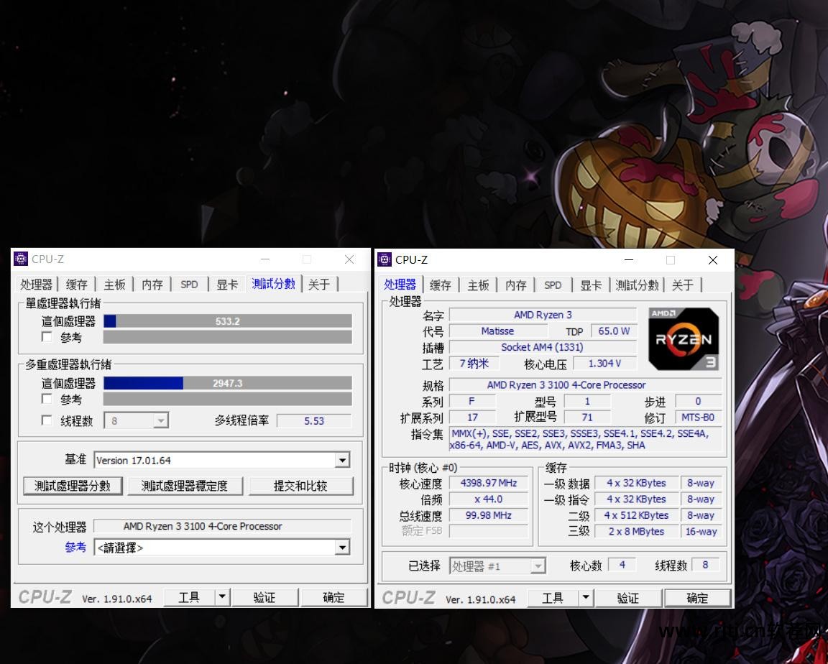The image size is (828, 664).
Task: Click the core voltage value 1.304 V
Action: (604, 363)
